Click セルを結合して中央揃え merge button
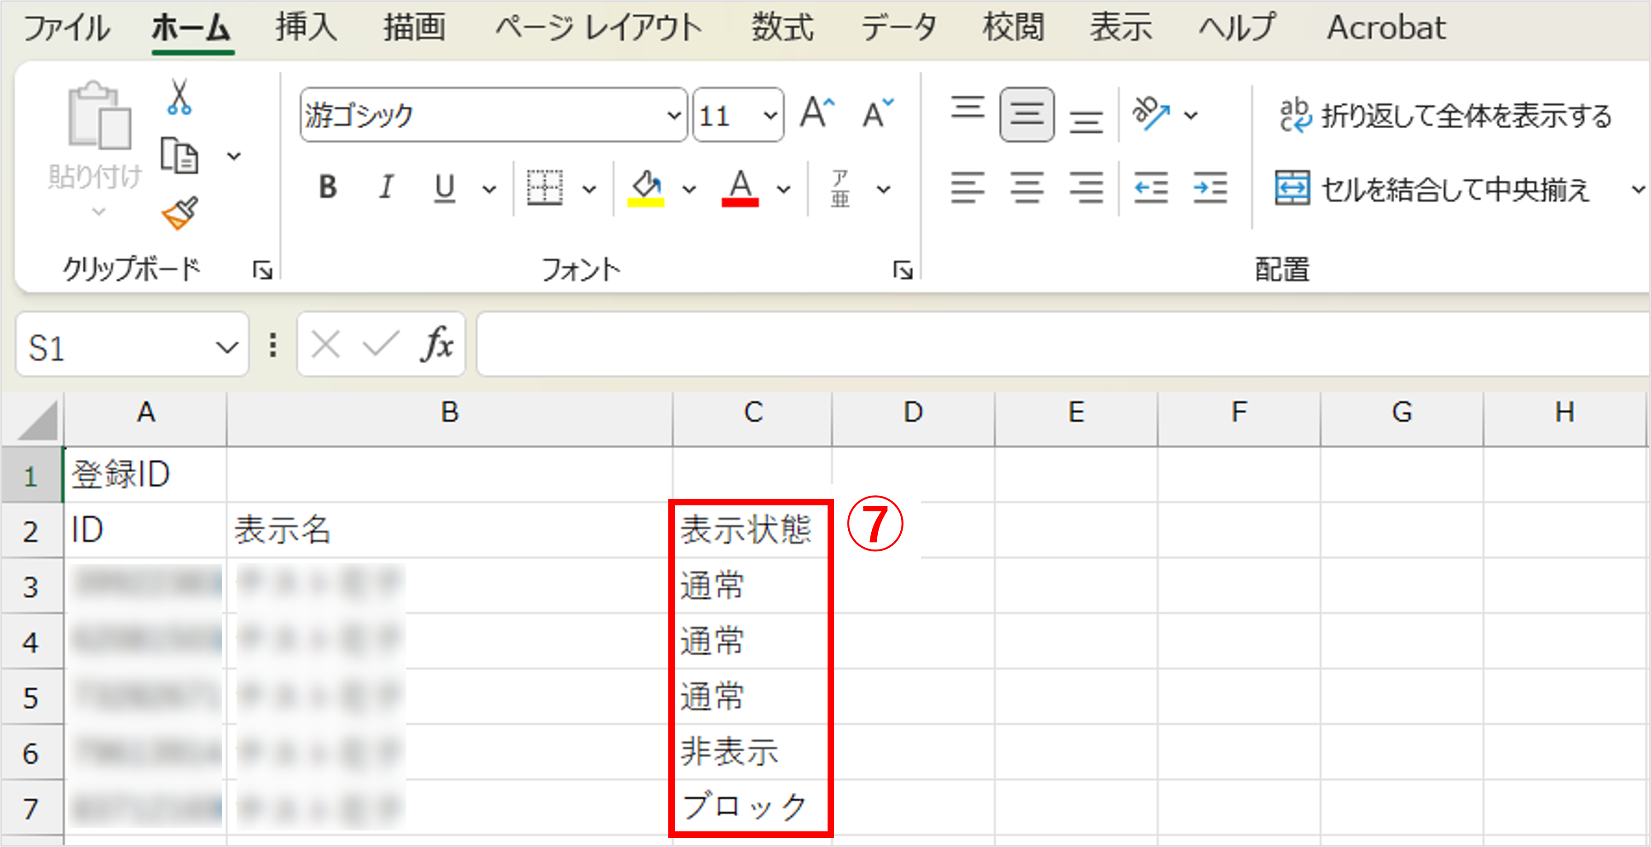1651x847 pixels. tap(1432, 189)
